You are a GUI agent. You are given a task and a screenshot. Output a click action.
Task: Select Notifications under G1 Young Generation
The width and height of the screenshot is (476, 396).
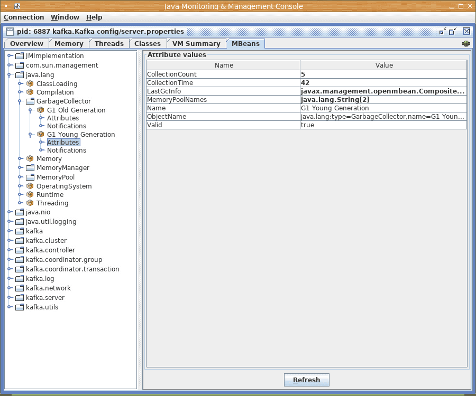tap(67, 150)
